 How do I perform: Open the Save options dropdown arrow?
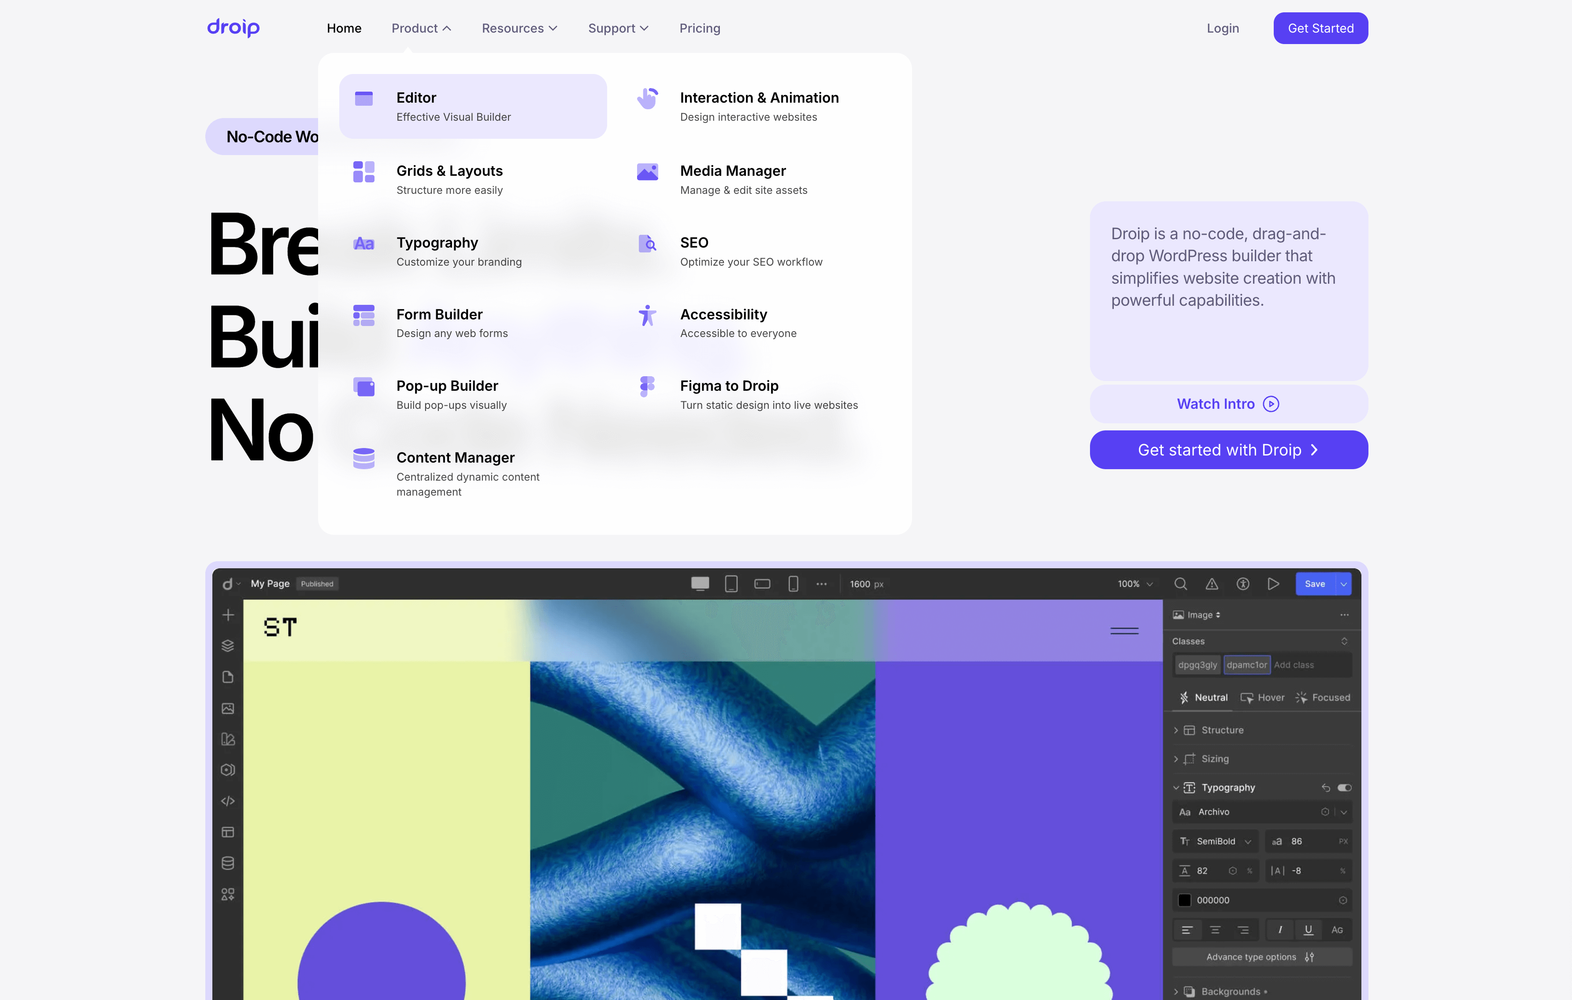tap(1343, 584)
